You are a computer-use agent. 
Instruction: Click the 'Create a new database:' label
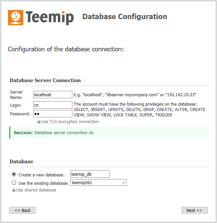pos(41,175)
